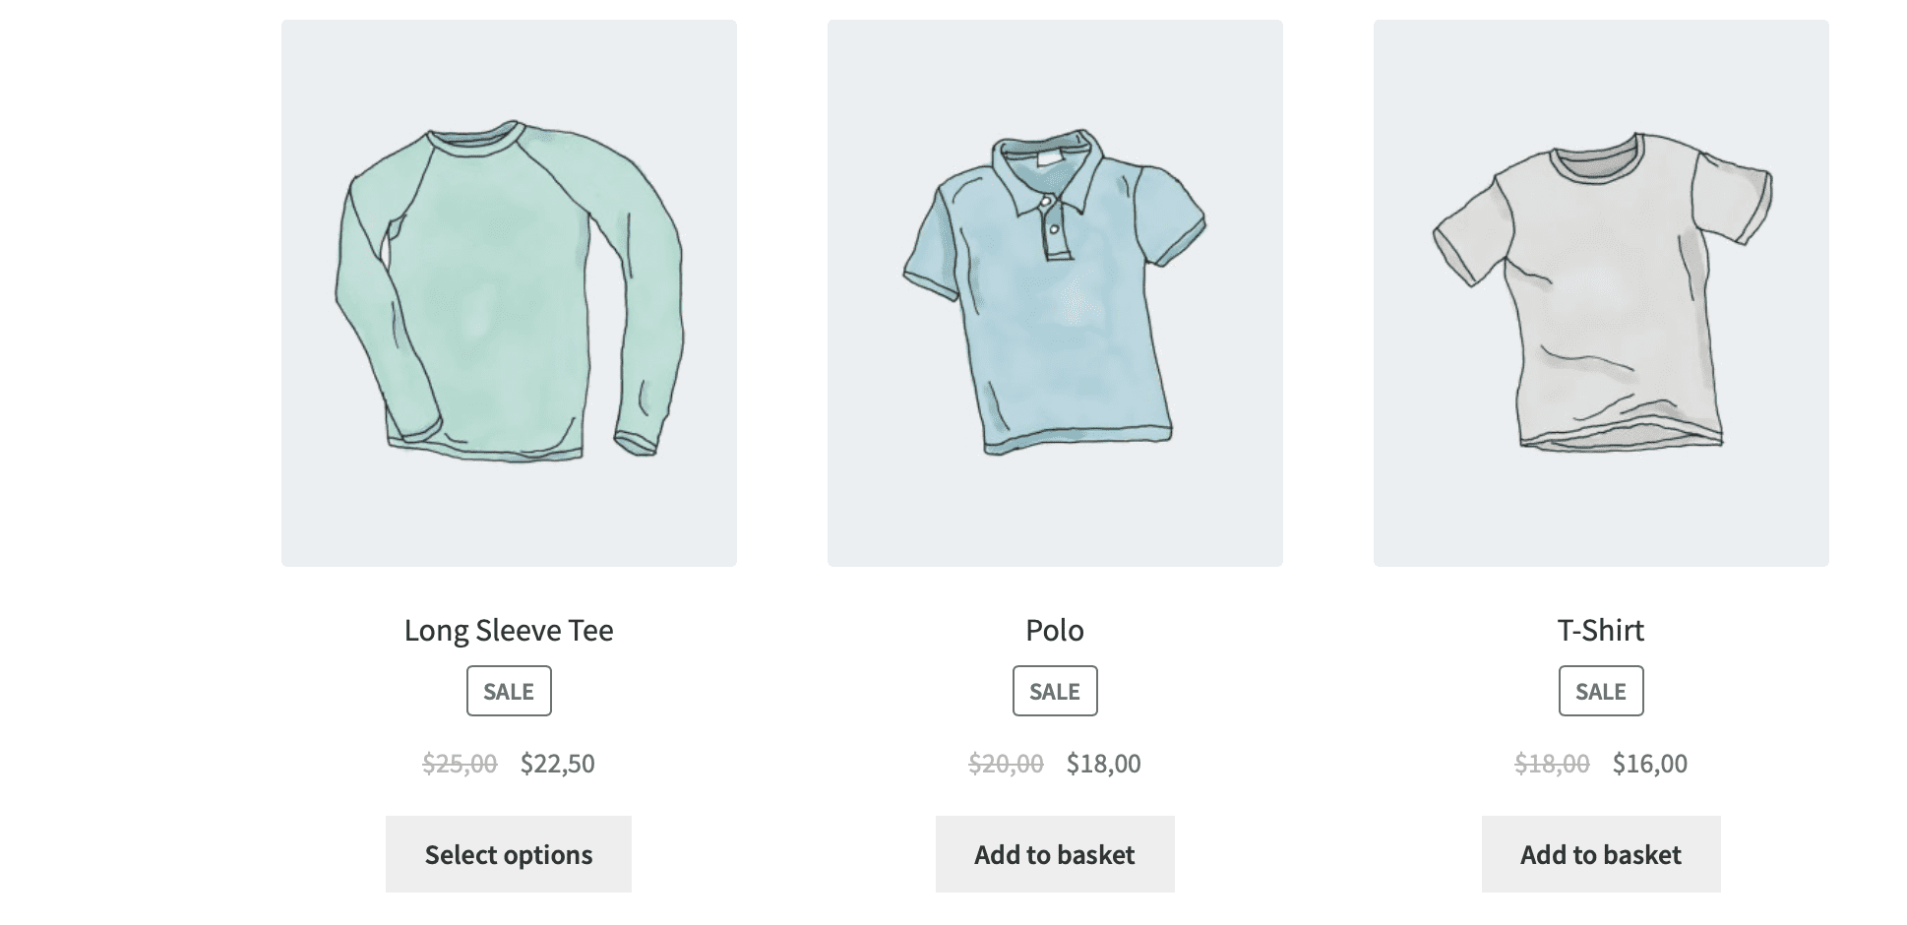The image size is (1907, 925).
Task: Click the $22,50 sale price
Action: pyautogui.click(x=558, y=764)
